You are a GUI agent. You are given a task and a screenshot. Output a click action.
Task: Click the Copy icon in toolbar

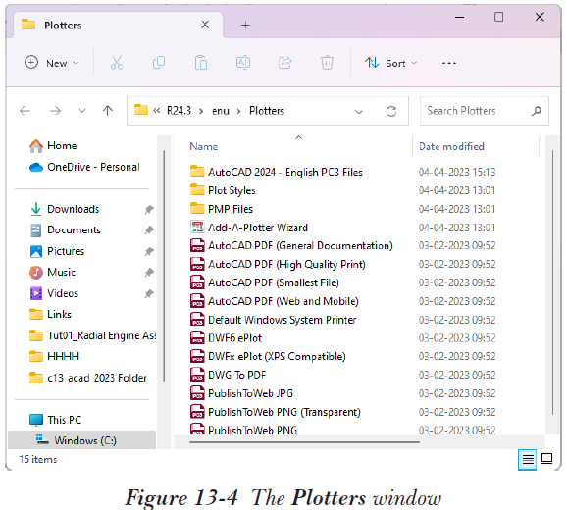pyautogui.click(x=159, y=63)
